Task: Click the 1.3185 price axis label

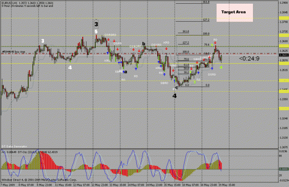Action: pos(283,128)
